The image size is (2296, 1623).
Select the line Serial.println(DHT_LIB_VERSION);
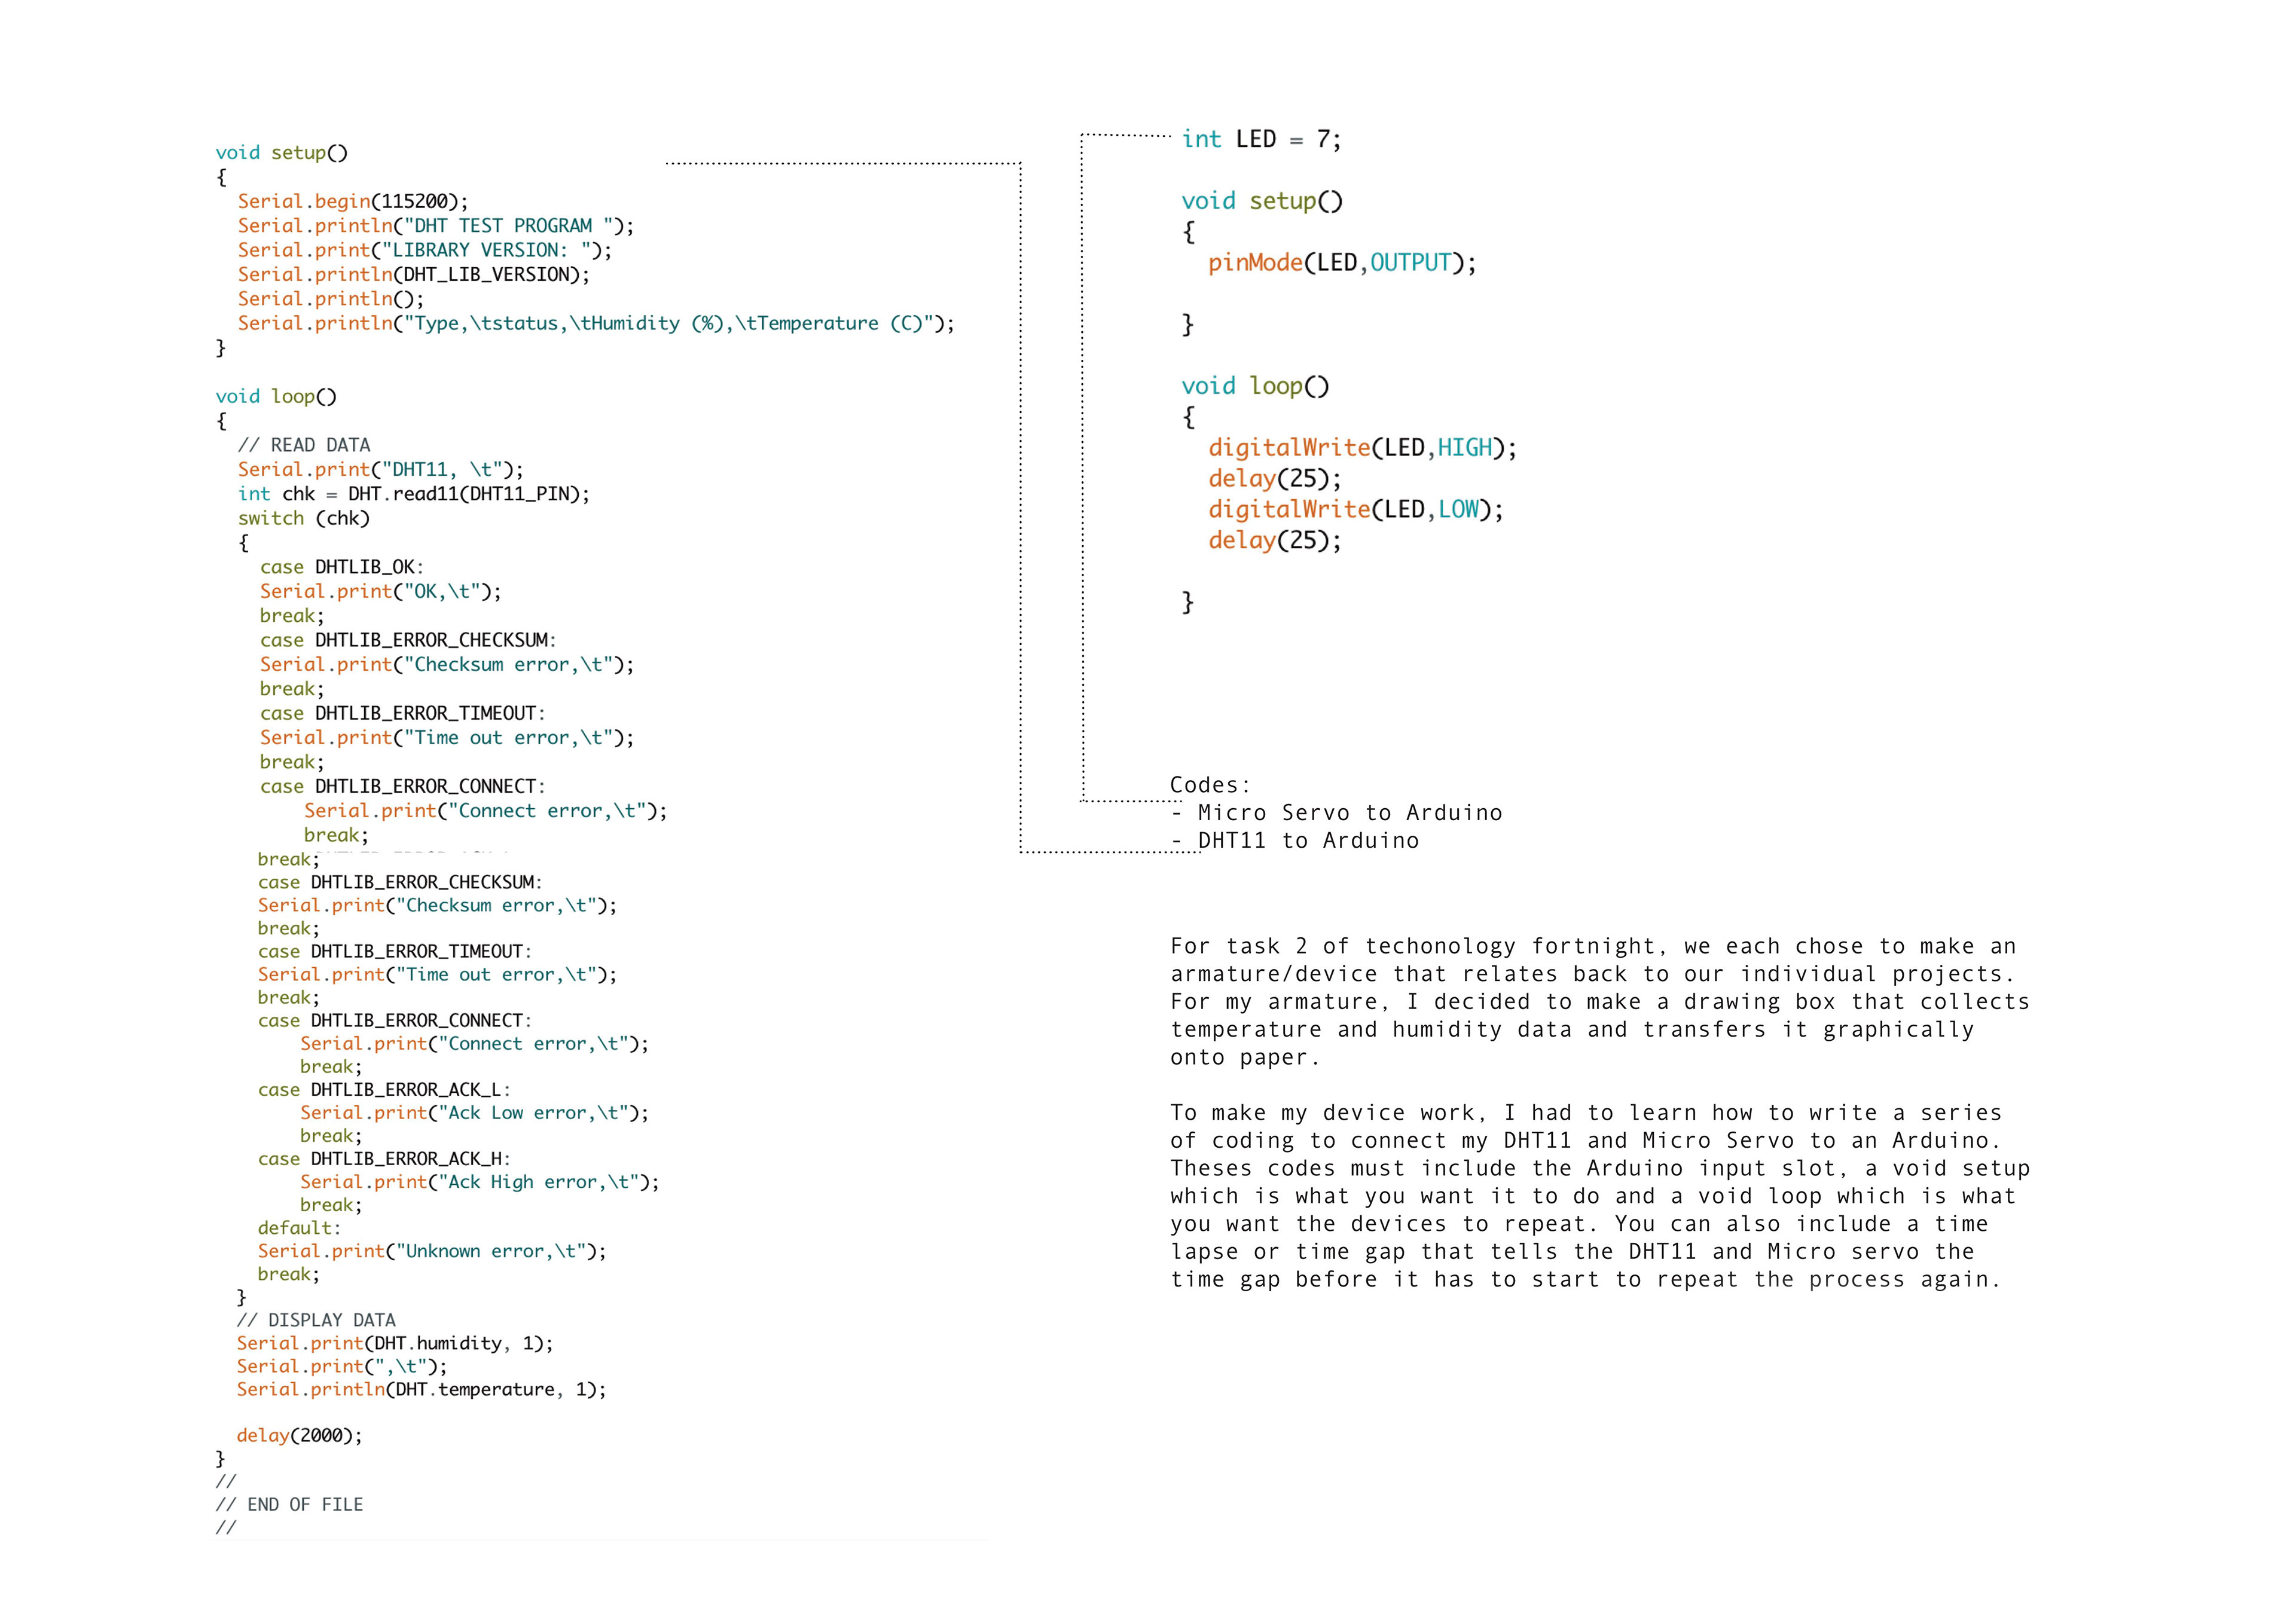click(x=414, y=274)
